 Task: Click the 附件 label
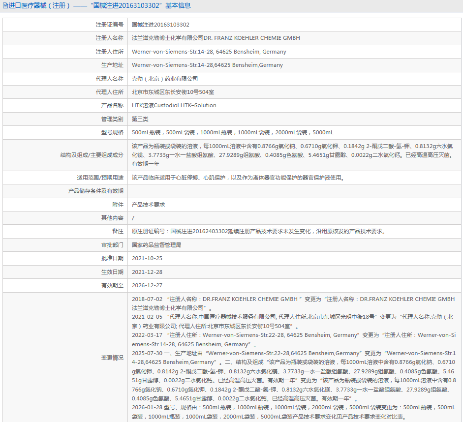pyautogui.click(x=118, y=205)
